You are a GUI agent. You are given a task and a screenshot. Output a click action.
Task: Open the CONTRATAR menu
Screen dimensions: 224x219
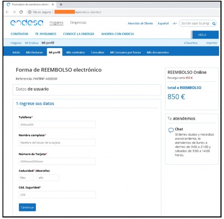(19, 34)
